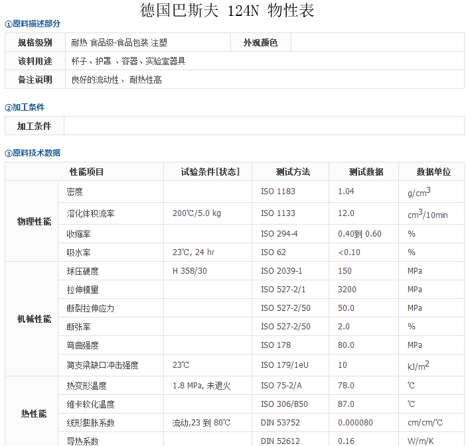This screenshot has width=466, height=446.
Task: Click the 线形膨胀系数 row label
Action: (90, 423)
